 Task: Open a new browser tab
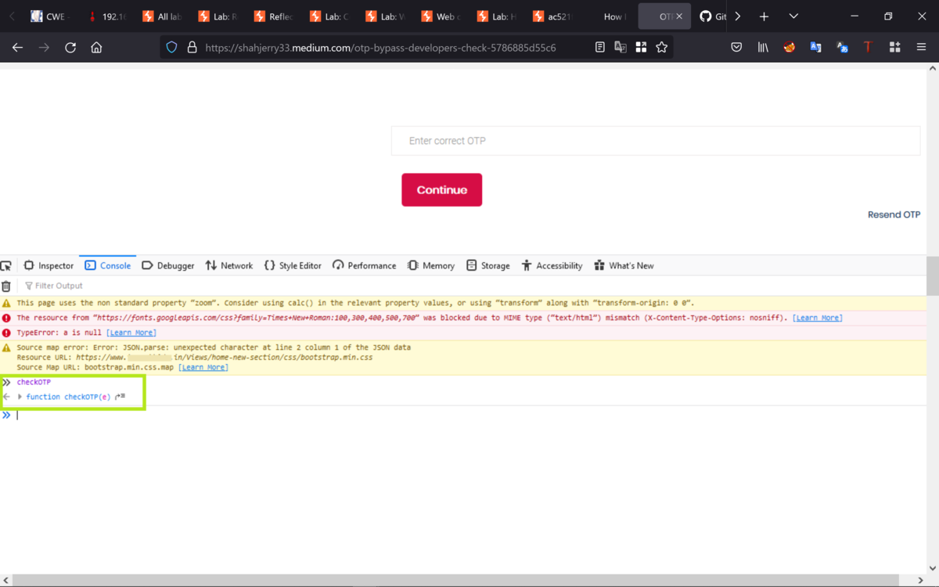(x=765, y=16)
